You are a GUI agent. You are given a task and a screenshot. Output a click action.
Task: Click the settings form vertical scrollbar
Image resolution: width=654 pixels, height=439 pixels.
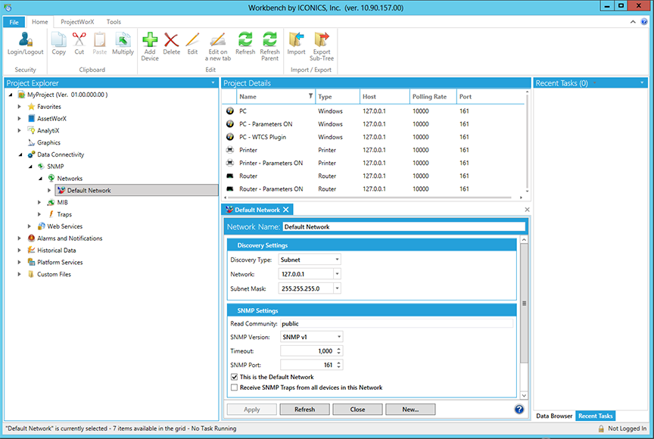tap(525, 303)
